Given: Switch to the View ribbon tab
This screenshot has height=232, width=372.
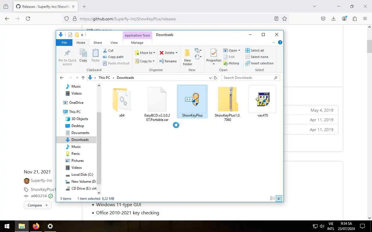Looking at the screenshot, I should (x=114, y=43).
